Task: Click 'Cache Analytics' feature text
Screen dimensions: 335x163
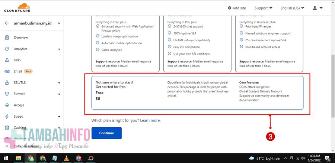Action: point(112,50)
